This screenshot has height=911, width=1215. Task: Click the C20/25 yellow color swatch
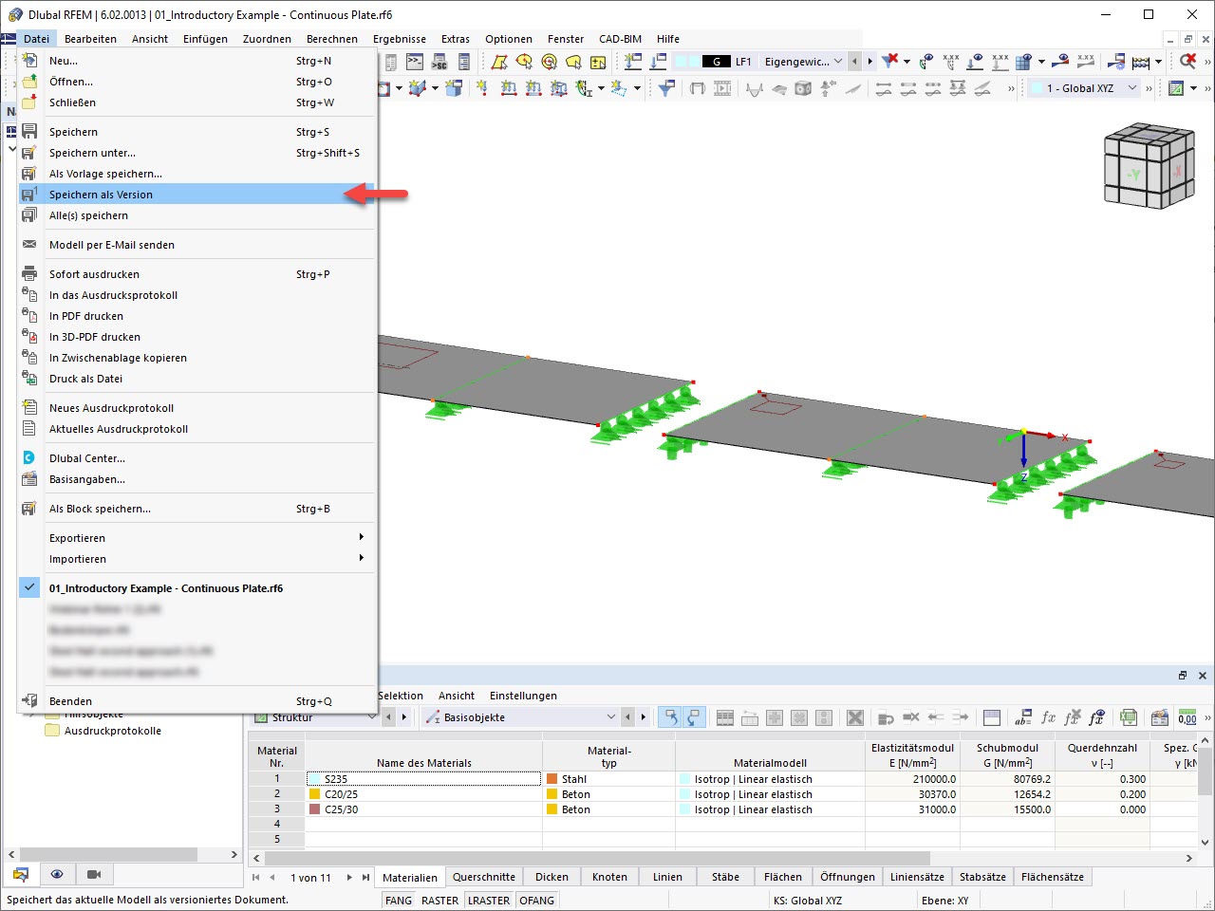(314, 794)
